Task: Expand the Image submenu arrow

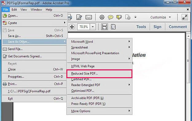Action: (x=129, y=59)
